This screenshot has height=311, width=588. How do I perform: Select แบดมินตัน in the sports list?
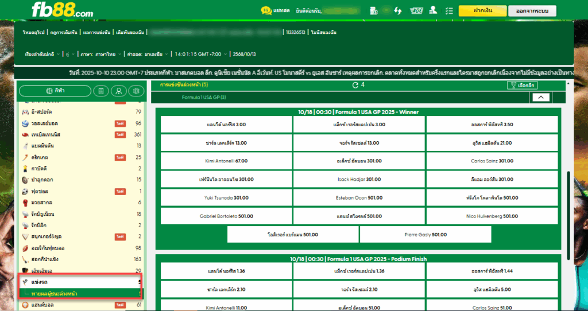[82, 146]
